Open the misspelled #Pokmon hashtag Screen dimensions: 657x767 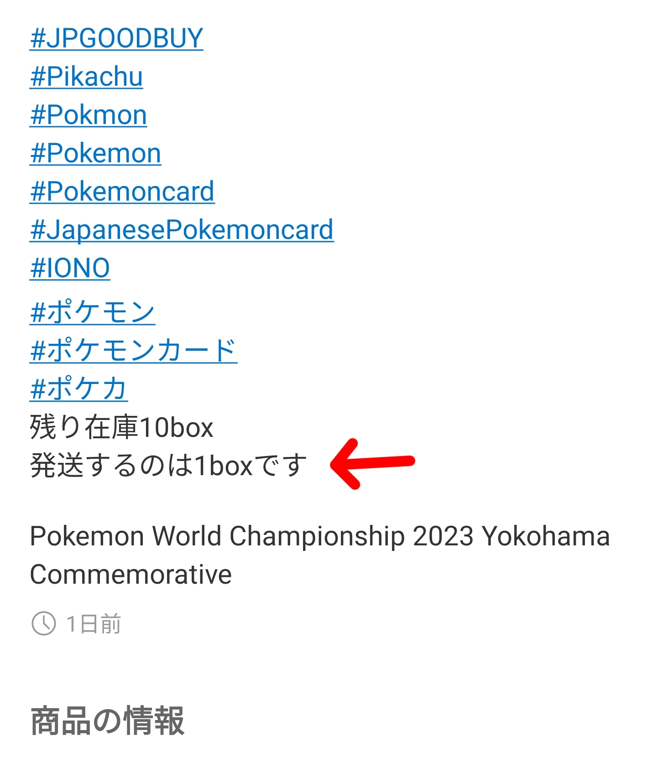click(88, 114)
